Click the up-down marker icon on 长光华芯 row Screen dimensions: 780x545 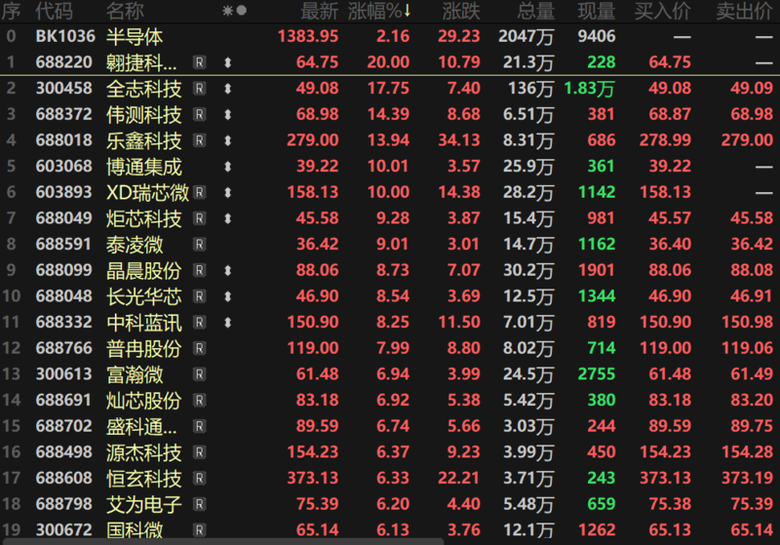[x=228, y=296]
